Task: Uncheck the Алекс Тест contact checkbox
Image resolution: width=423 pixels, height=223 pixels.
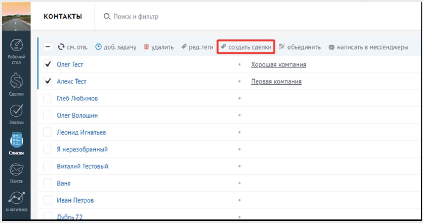Action: (48, 81)
